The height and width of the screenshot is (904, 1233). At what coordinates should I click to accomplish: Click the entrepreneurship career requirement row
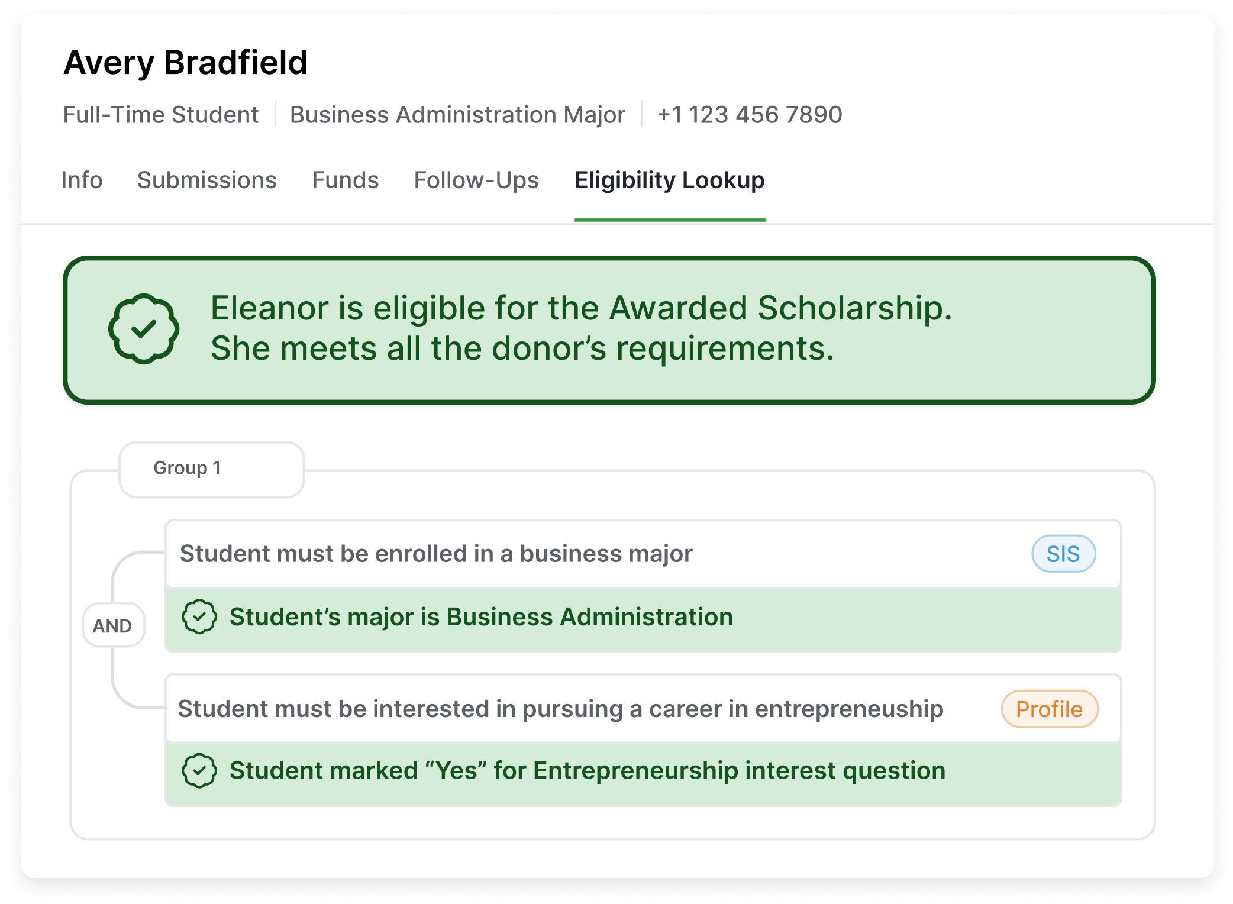click(x=643, y=709)
